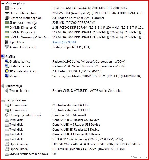The width and height of the screenshot is (149, 160).
Task: Click the Zvucna kartica speaker icon
Action: click(6, 91)
